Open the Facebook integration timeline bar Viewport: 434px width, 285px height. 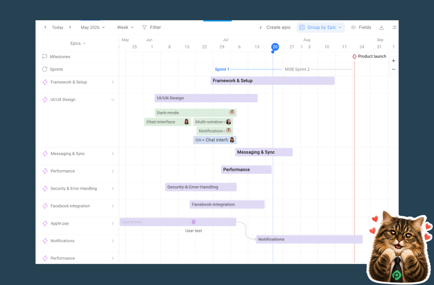pos(227,205)
